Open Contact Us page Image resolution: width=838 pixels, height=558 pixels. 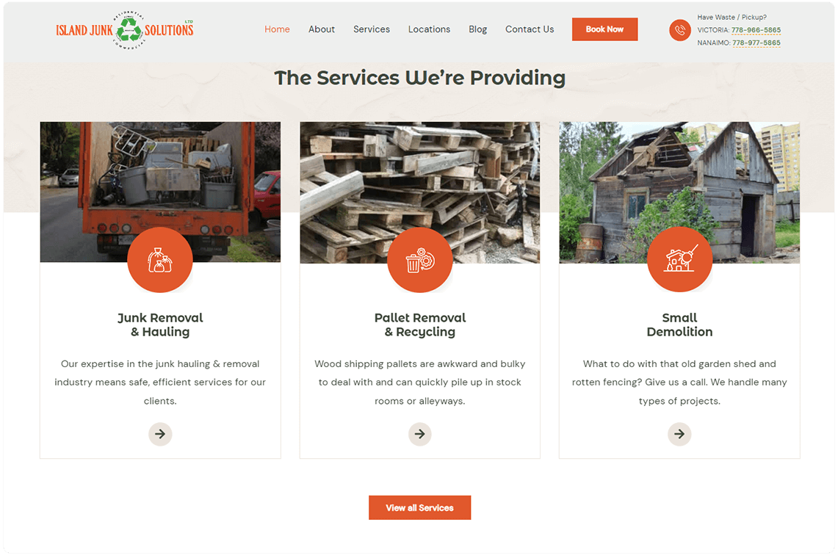(530, 29)
